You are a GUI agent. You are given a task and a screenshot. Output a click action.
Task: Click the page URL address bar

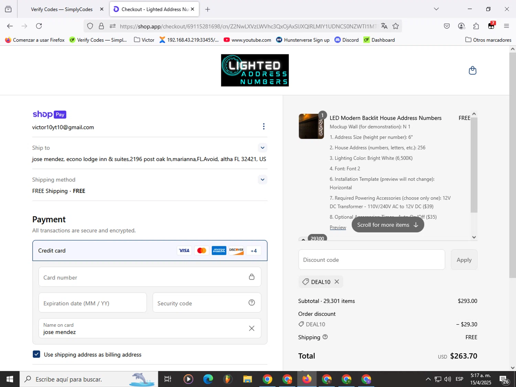[x=248, y=26]
